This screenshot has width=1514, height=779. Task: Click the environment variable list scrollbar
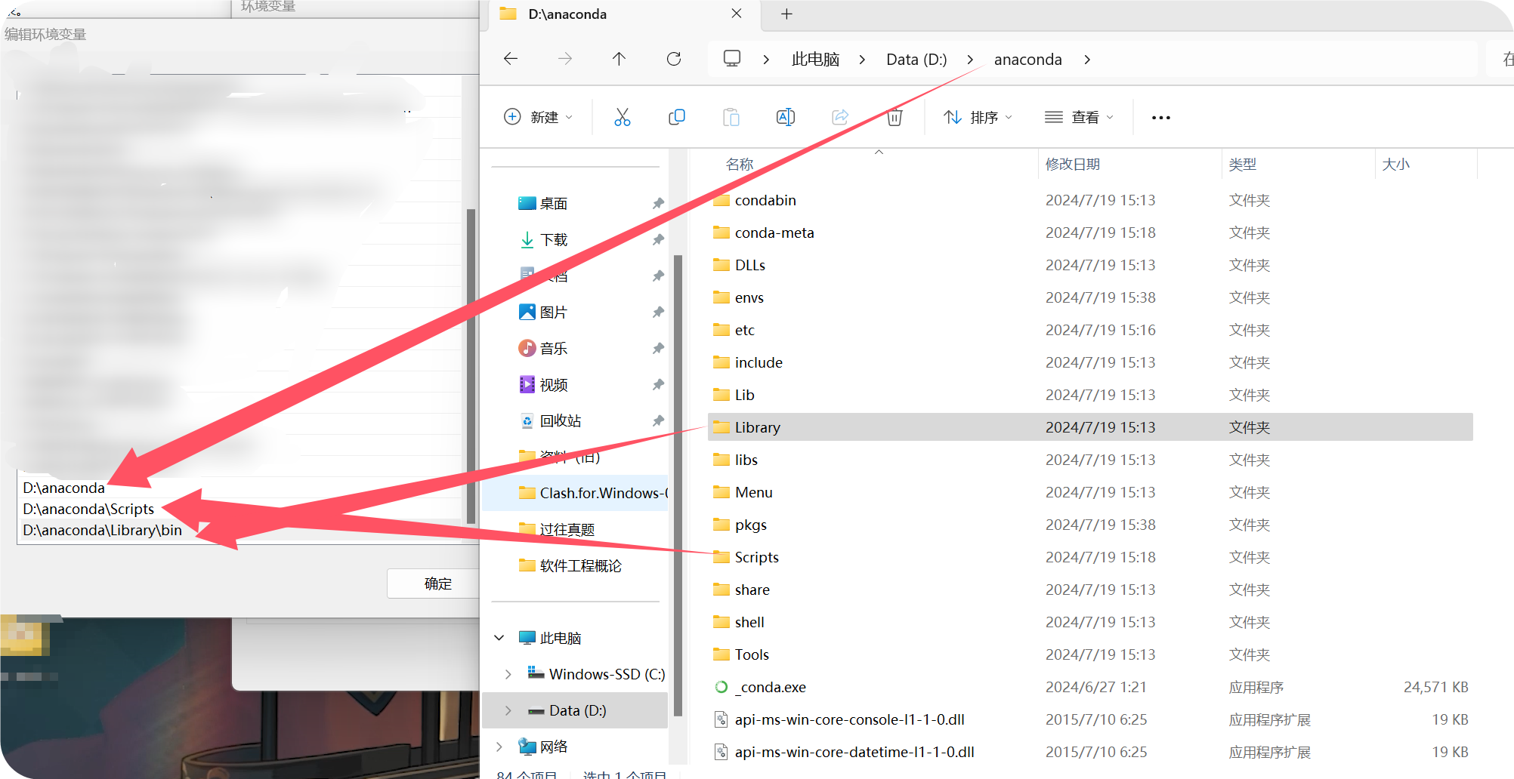[471, 366]
